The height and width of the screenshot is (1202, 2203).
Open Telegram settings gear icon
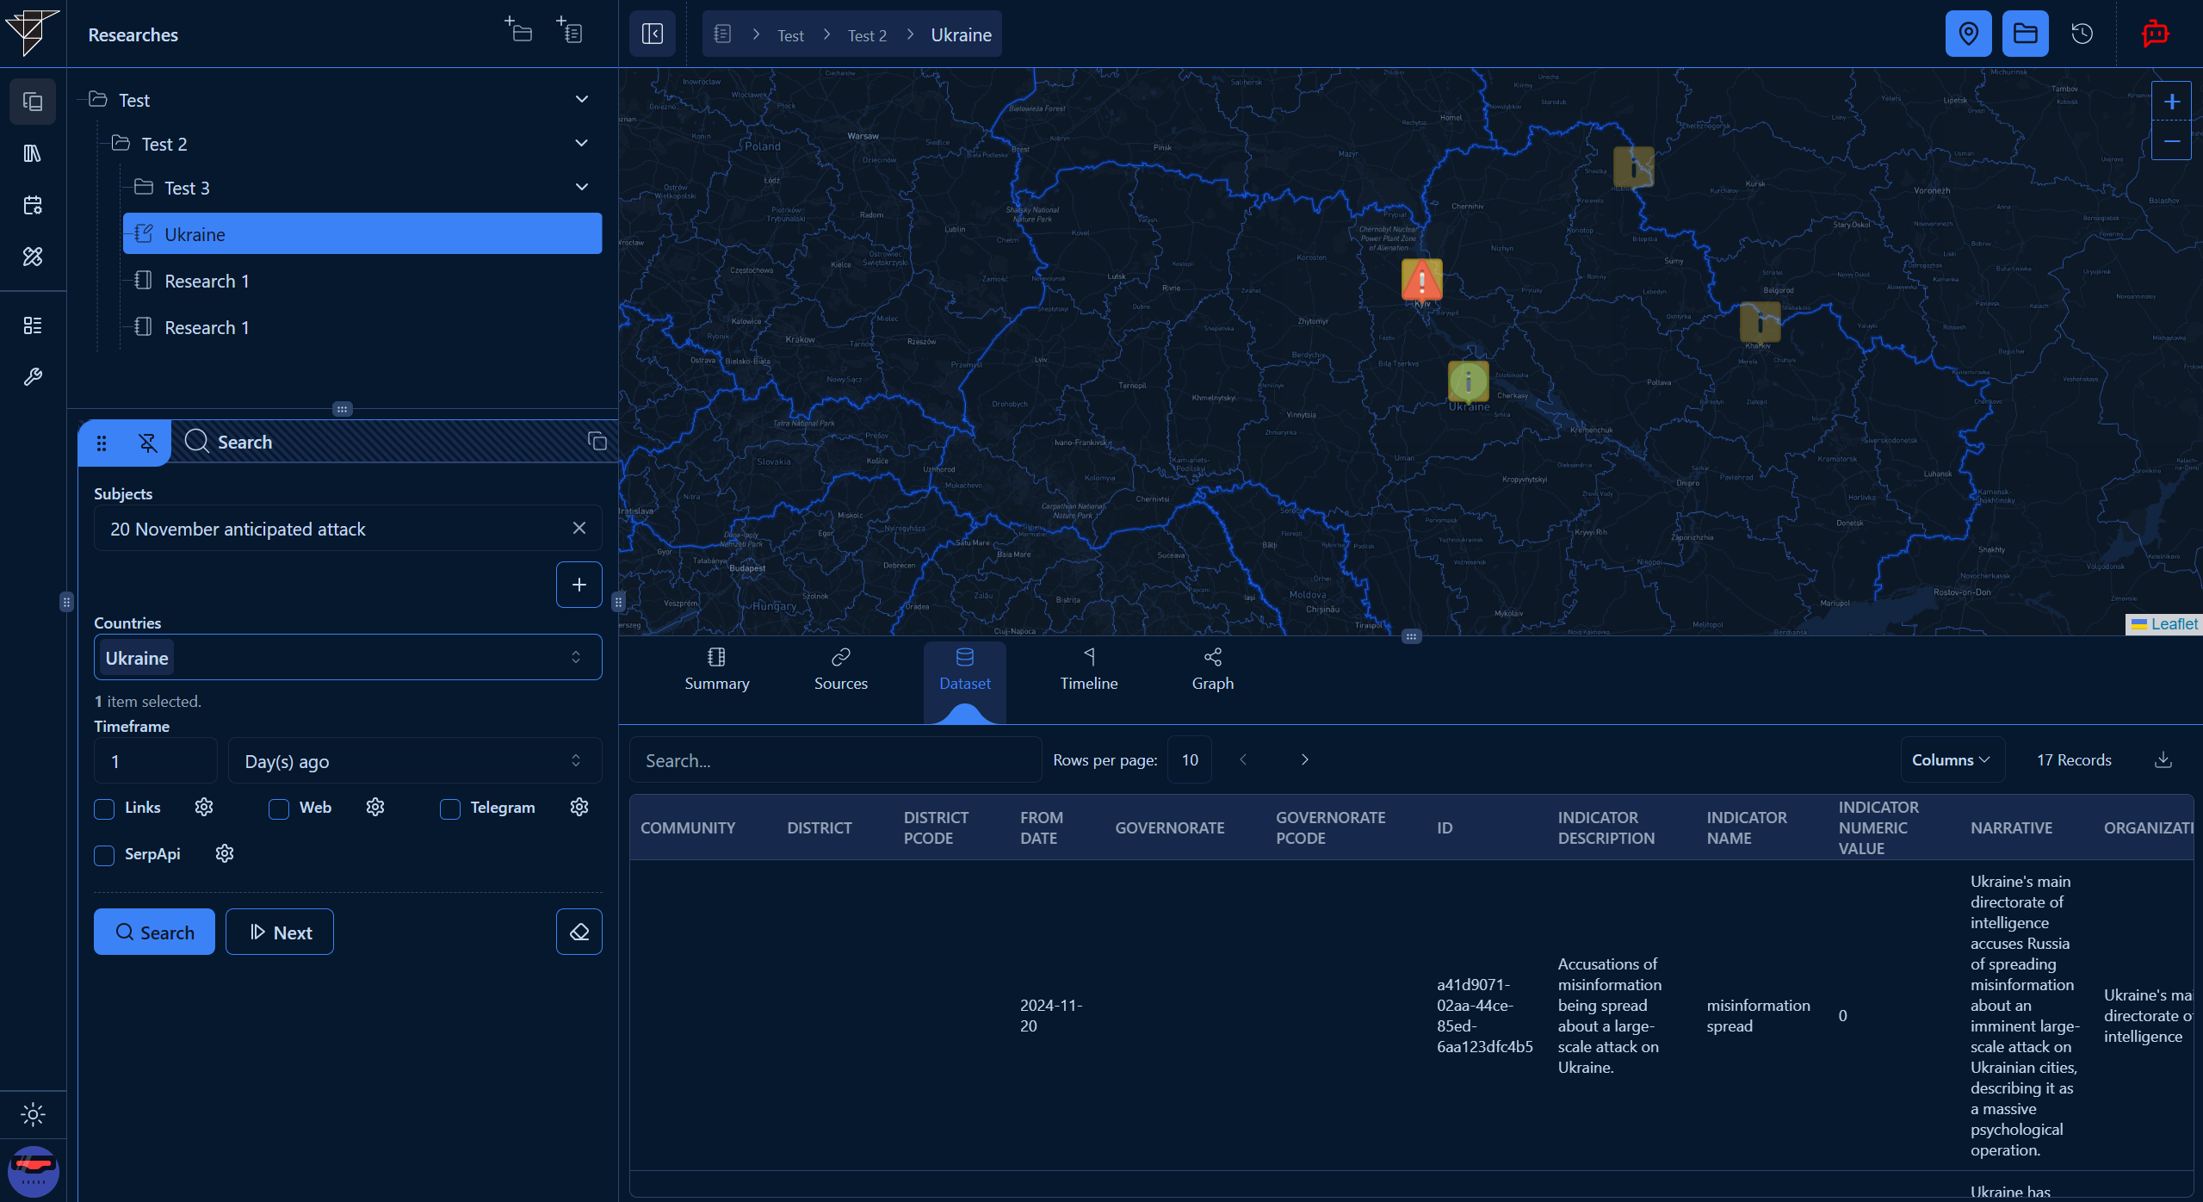coord(579,807)
